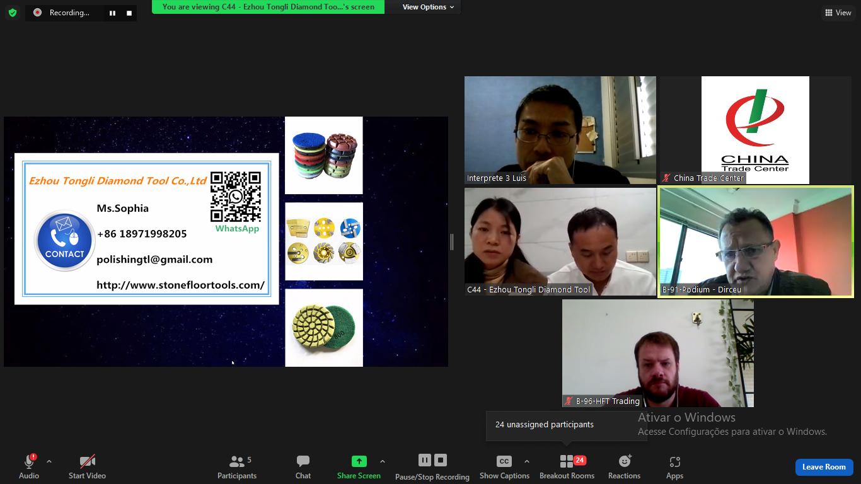Image resolution: width=861 pixels, height=484 pixels.
Task: Click Ezhou Tongli Diamond Tool Co.,Ltd heading
Action: (118, 181)
